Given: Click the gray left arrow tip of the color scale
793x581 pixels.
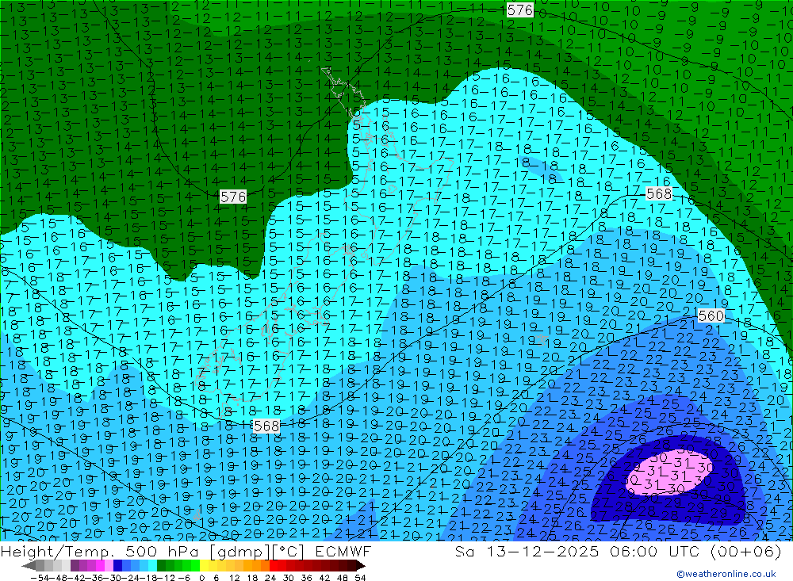Looking at the screenshot, I should click(29, 565).
